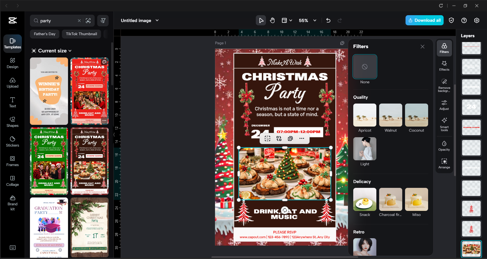This screenshot has height=259, width=487.
Task: Close the Filters panel
Action: [x=422, y=47]
